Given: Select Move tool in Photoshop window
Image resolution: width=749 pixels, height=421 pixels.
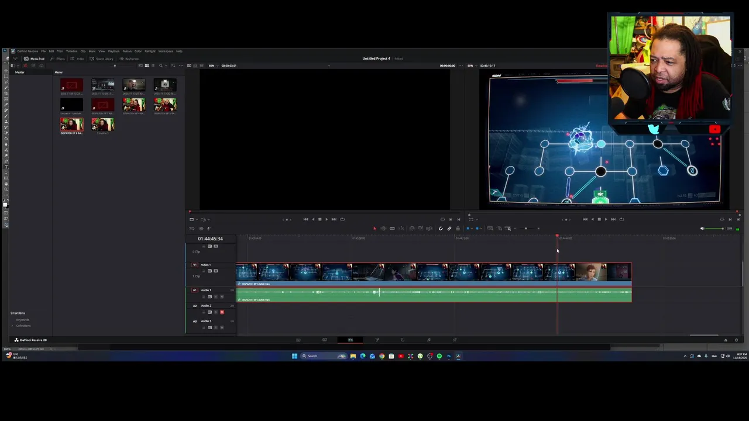Looking at the screenshot, I should (6, 71).
